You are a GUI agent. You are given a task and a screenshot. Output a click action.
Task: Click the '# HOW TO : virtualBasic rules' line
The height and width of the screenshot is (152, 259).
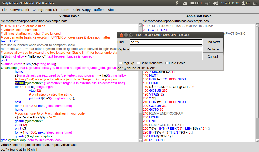pos(23,26)
